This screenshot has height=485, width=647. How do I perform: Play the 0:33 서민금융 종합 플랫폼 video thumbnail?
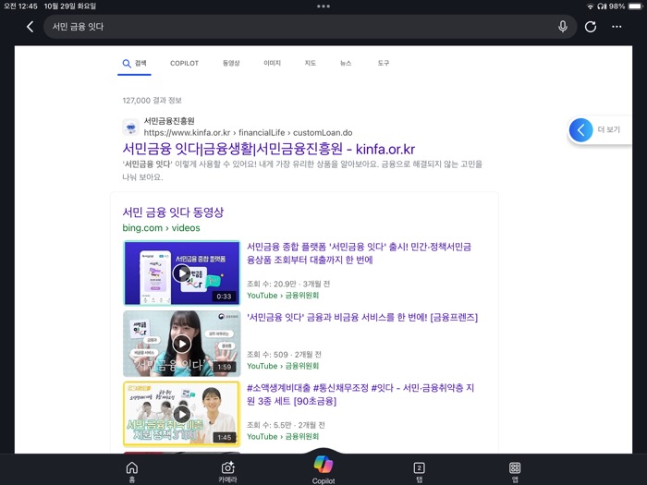(181, 273)
